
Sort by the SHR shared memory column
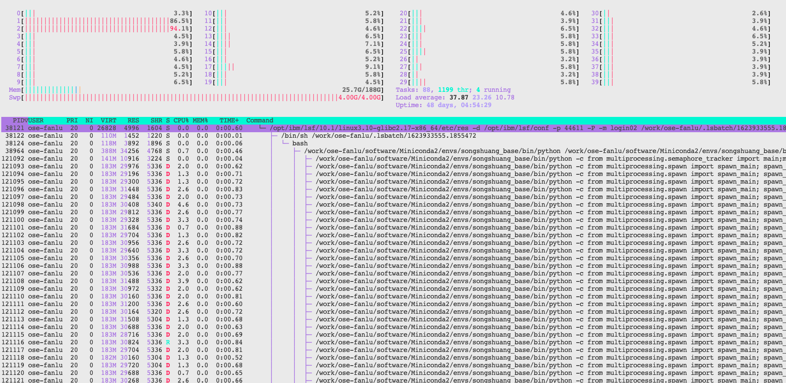click(156, 120)
